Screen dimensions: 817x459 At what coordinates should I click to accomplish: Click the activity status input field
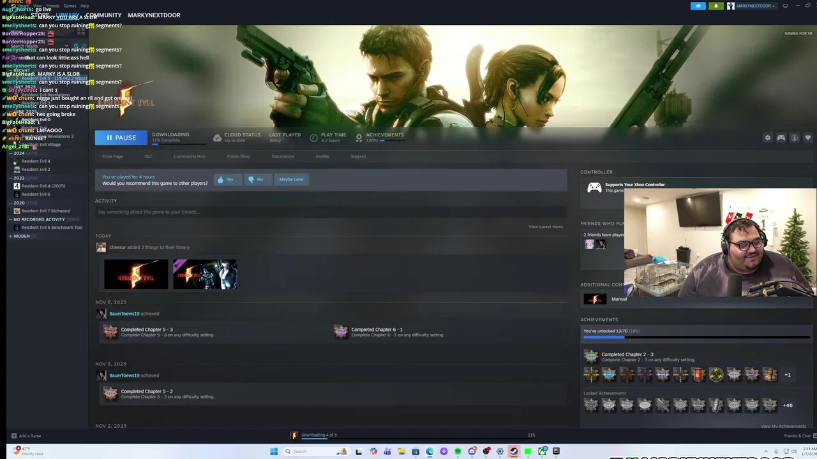click(x=331, y=212)
